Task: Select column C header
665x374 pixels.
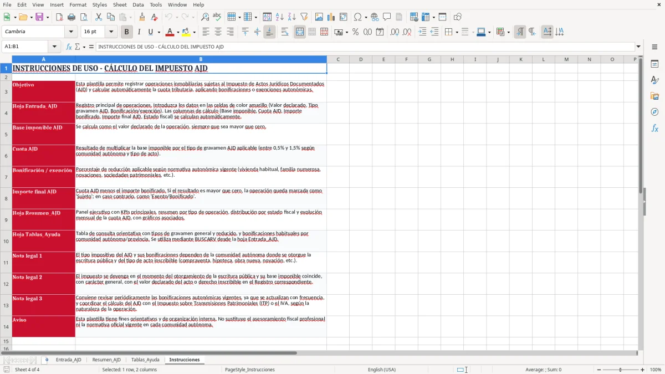Action: pos(338,59)
